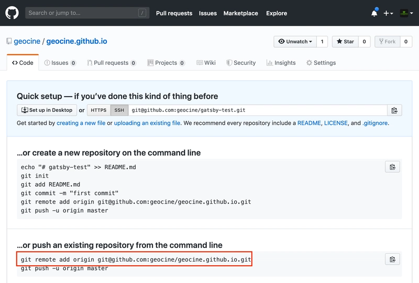Star this repository
Image resolution: width=419 pixels, height=283 pixels.
345,42
